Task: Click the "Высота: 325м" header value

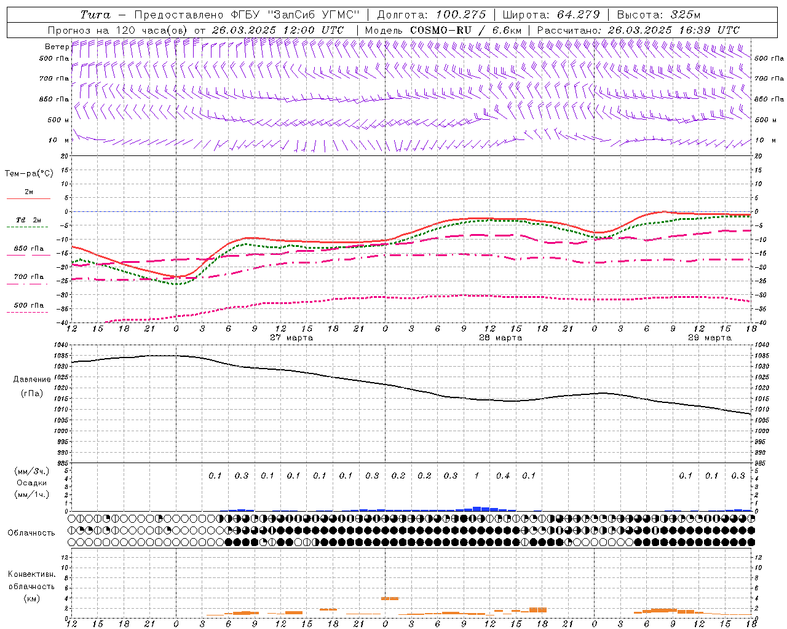Action: 658,15
